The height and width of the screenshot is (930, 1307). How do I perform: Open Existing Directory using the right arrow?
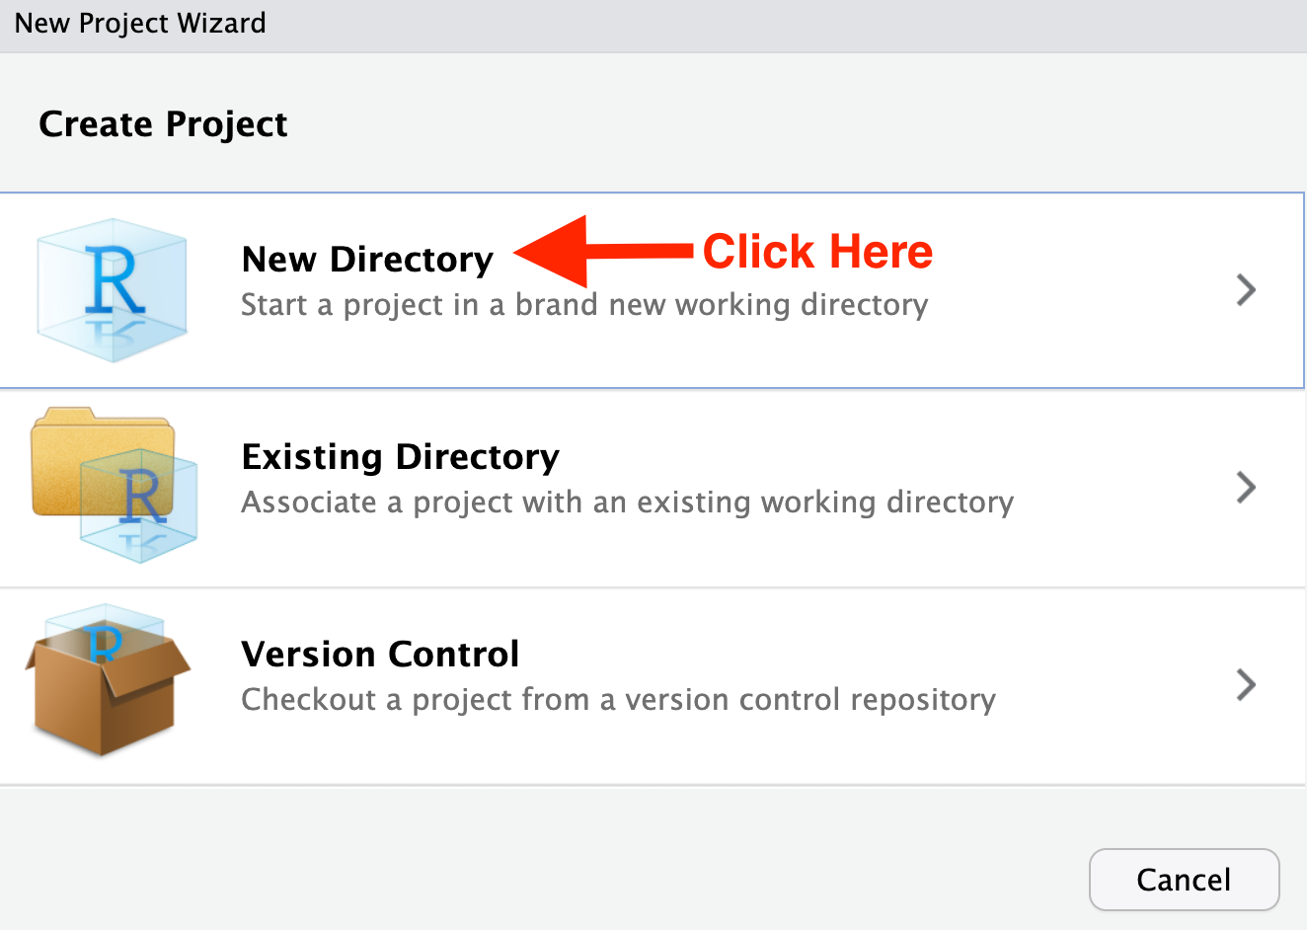click(1246, 487)
